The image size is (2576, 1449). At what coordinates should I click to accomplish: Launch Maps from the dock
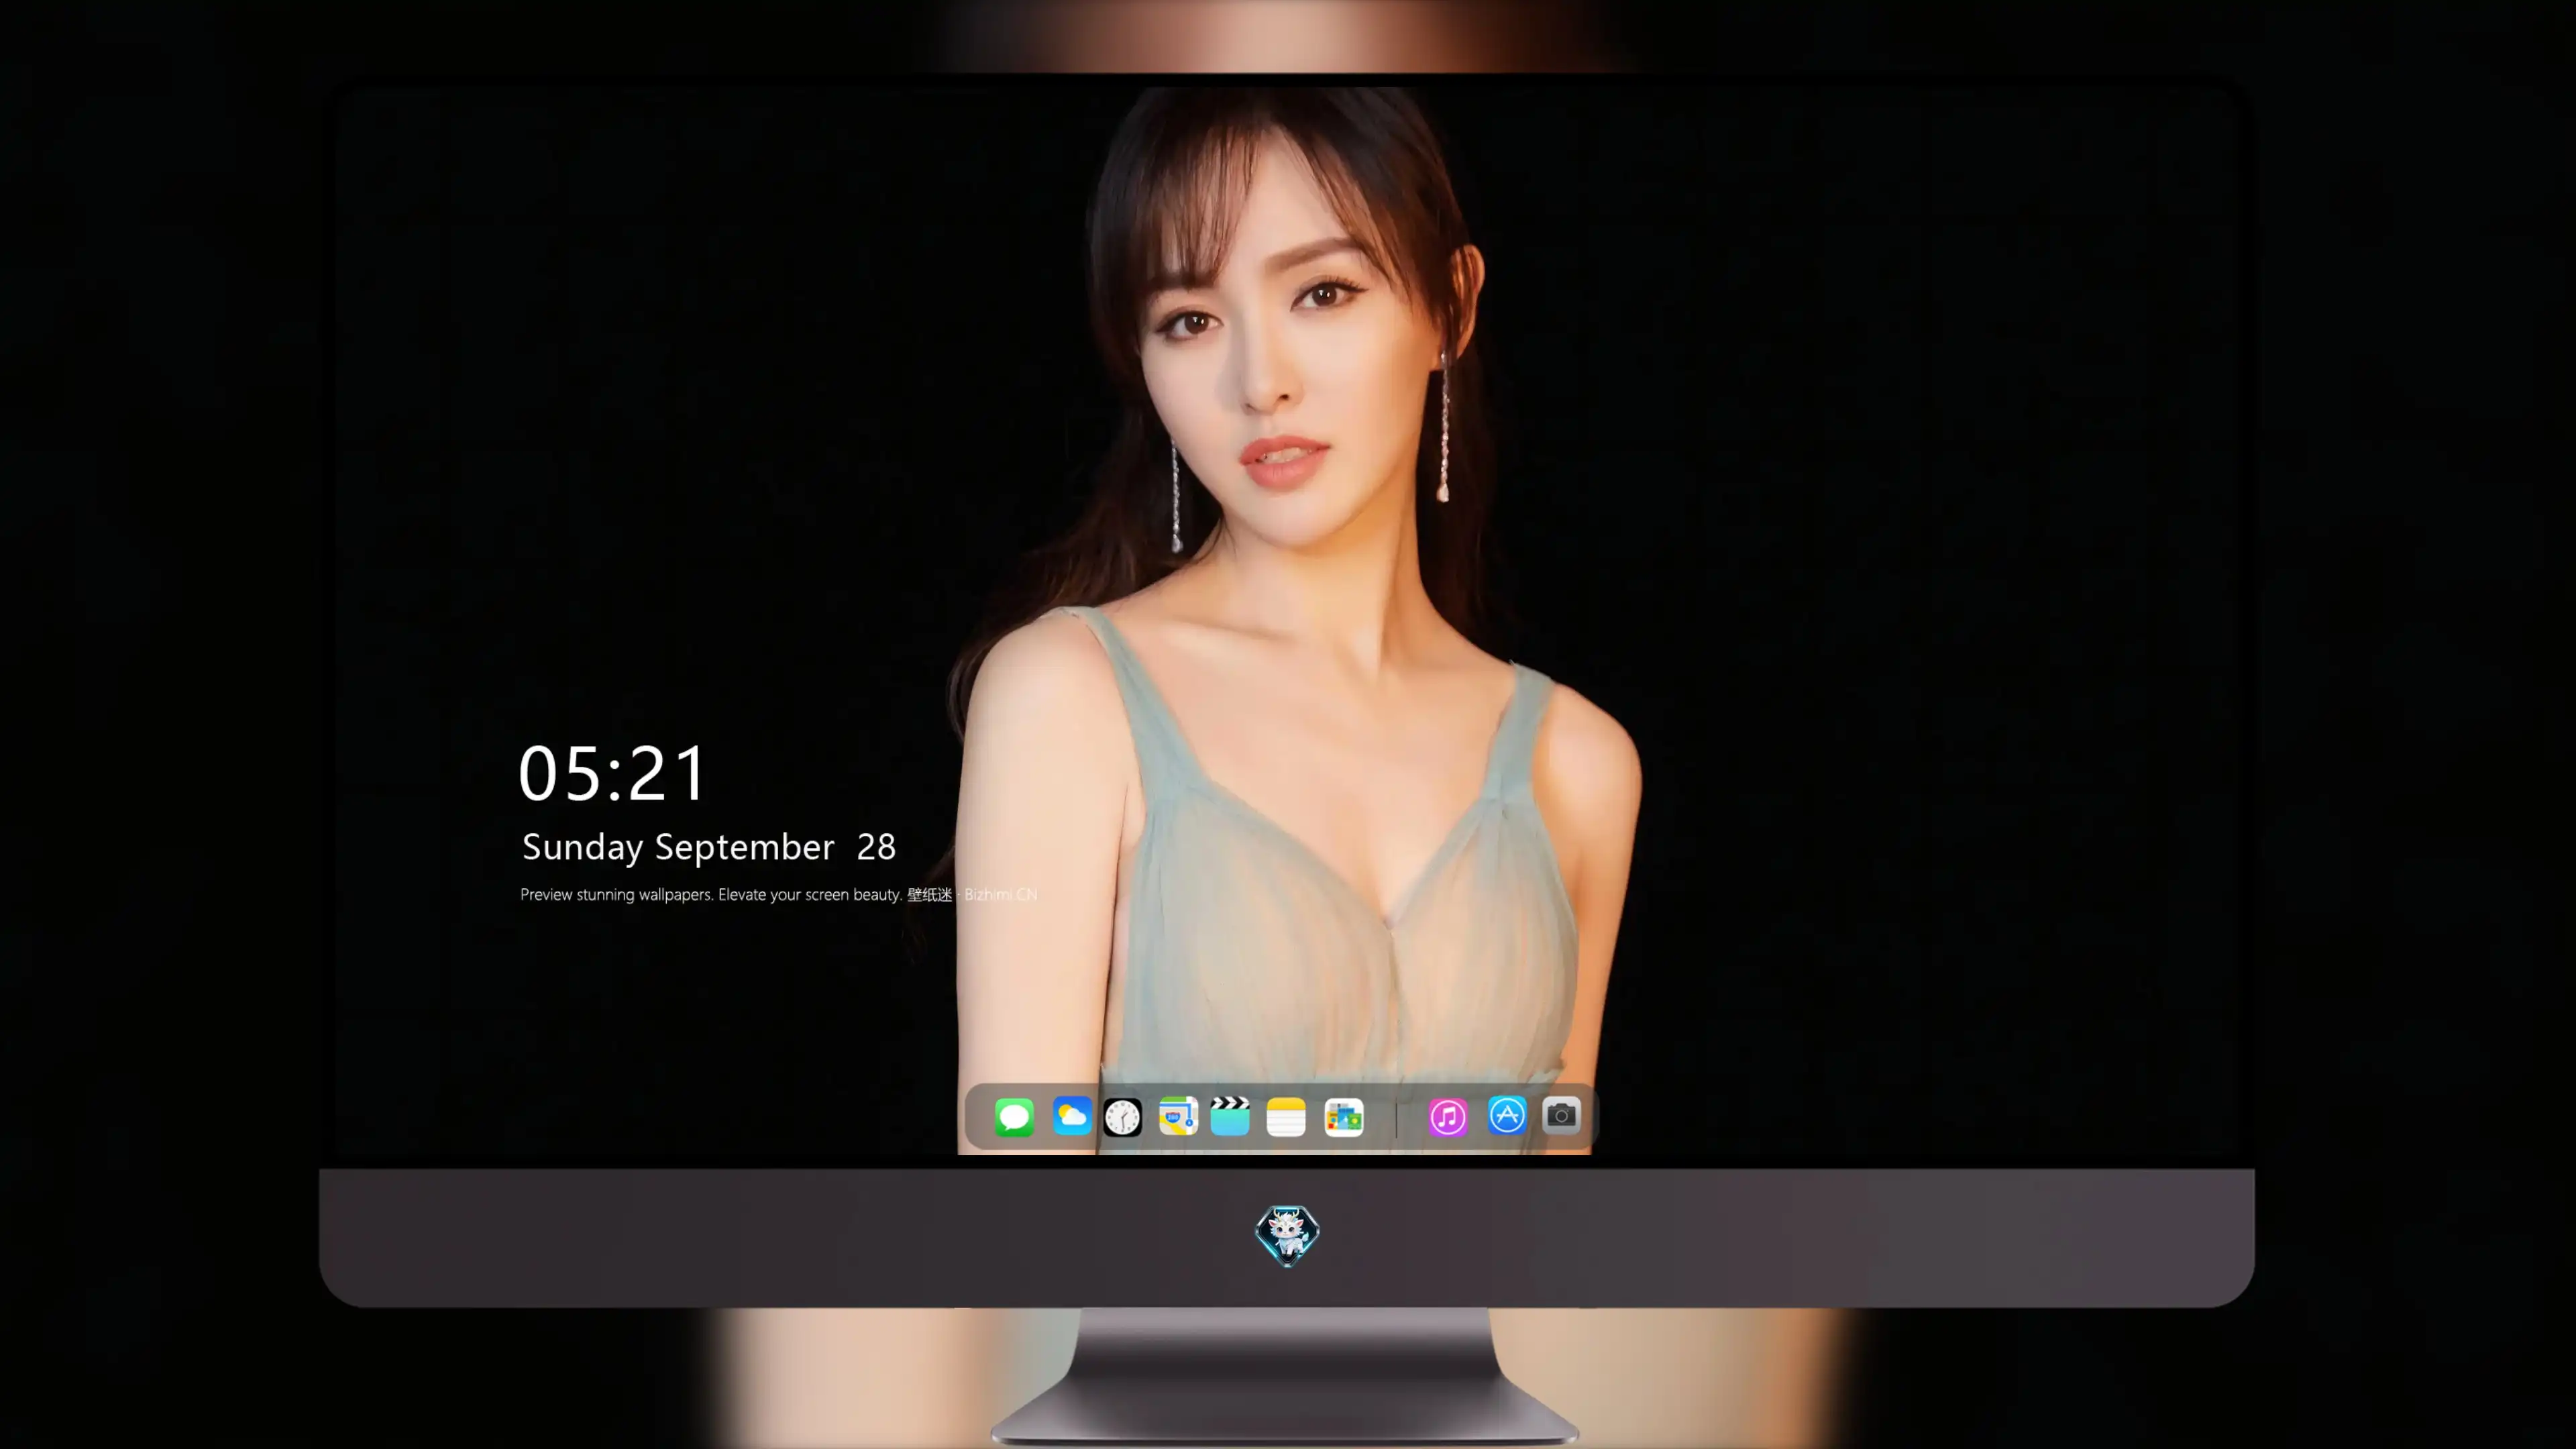[x=1178, y=1117]
